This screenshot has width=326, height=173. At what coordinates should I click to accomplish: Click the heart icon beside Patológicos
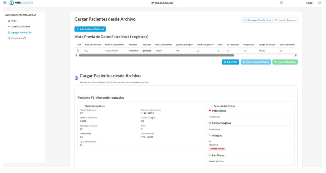[210, 111]
